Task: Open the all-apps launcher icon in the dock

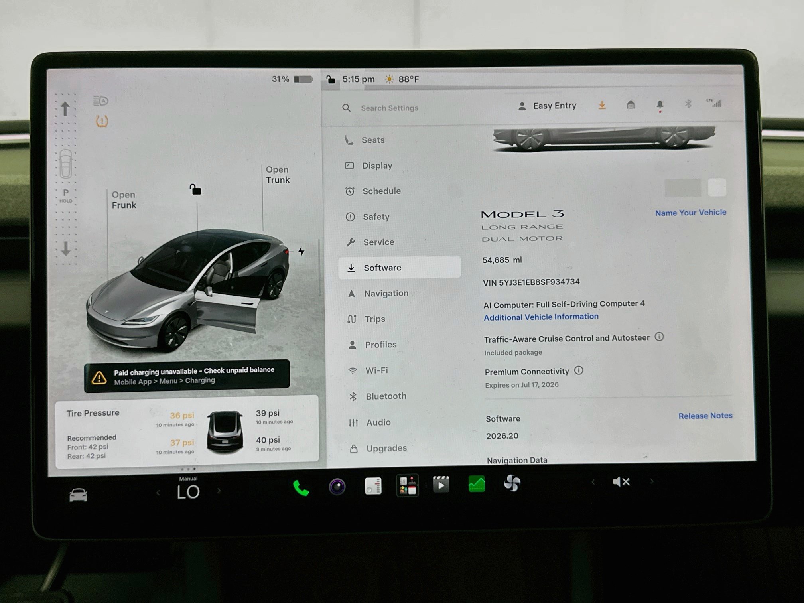Action: click(x=408, y=485)
